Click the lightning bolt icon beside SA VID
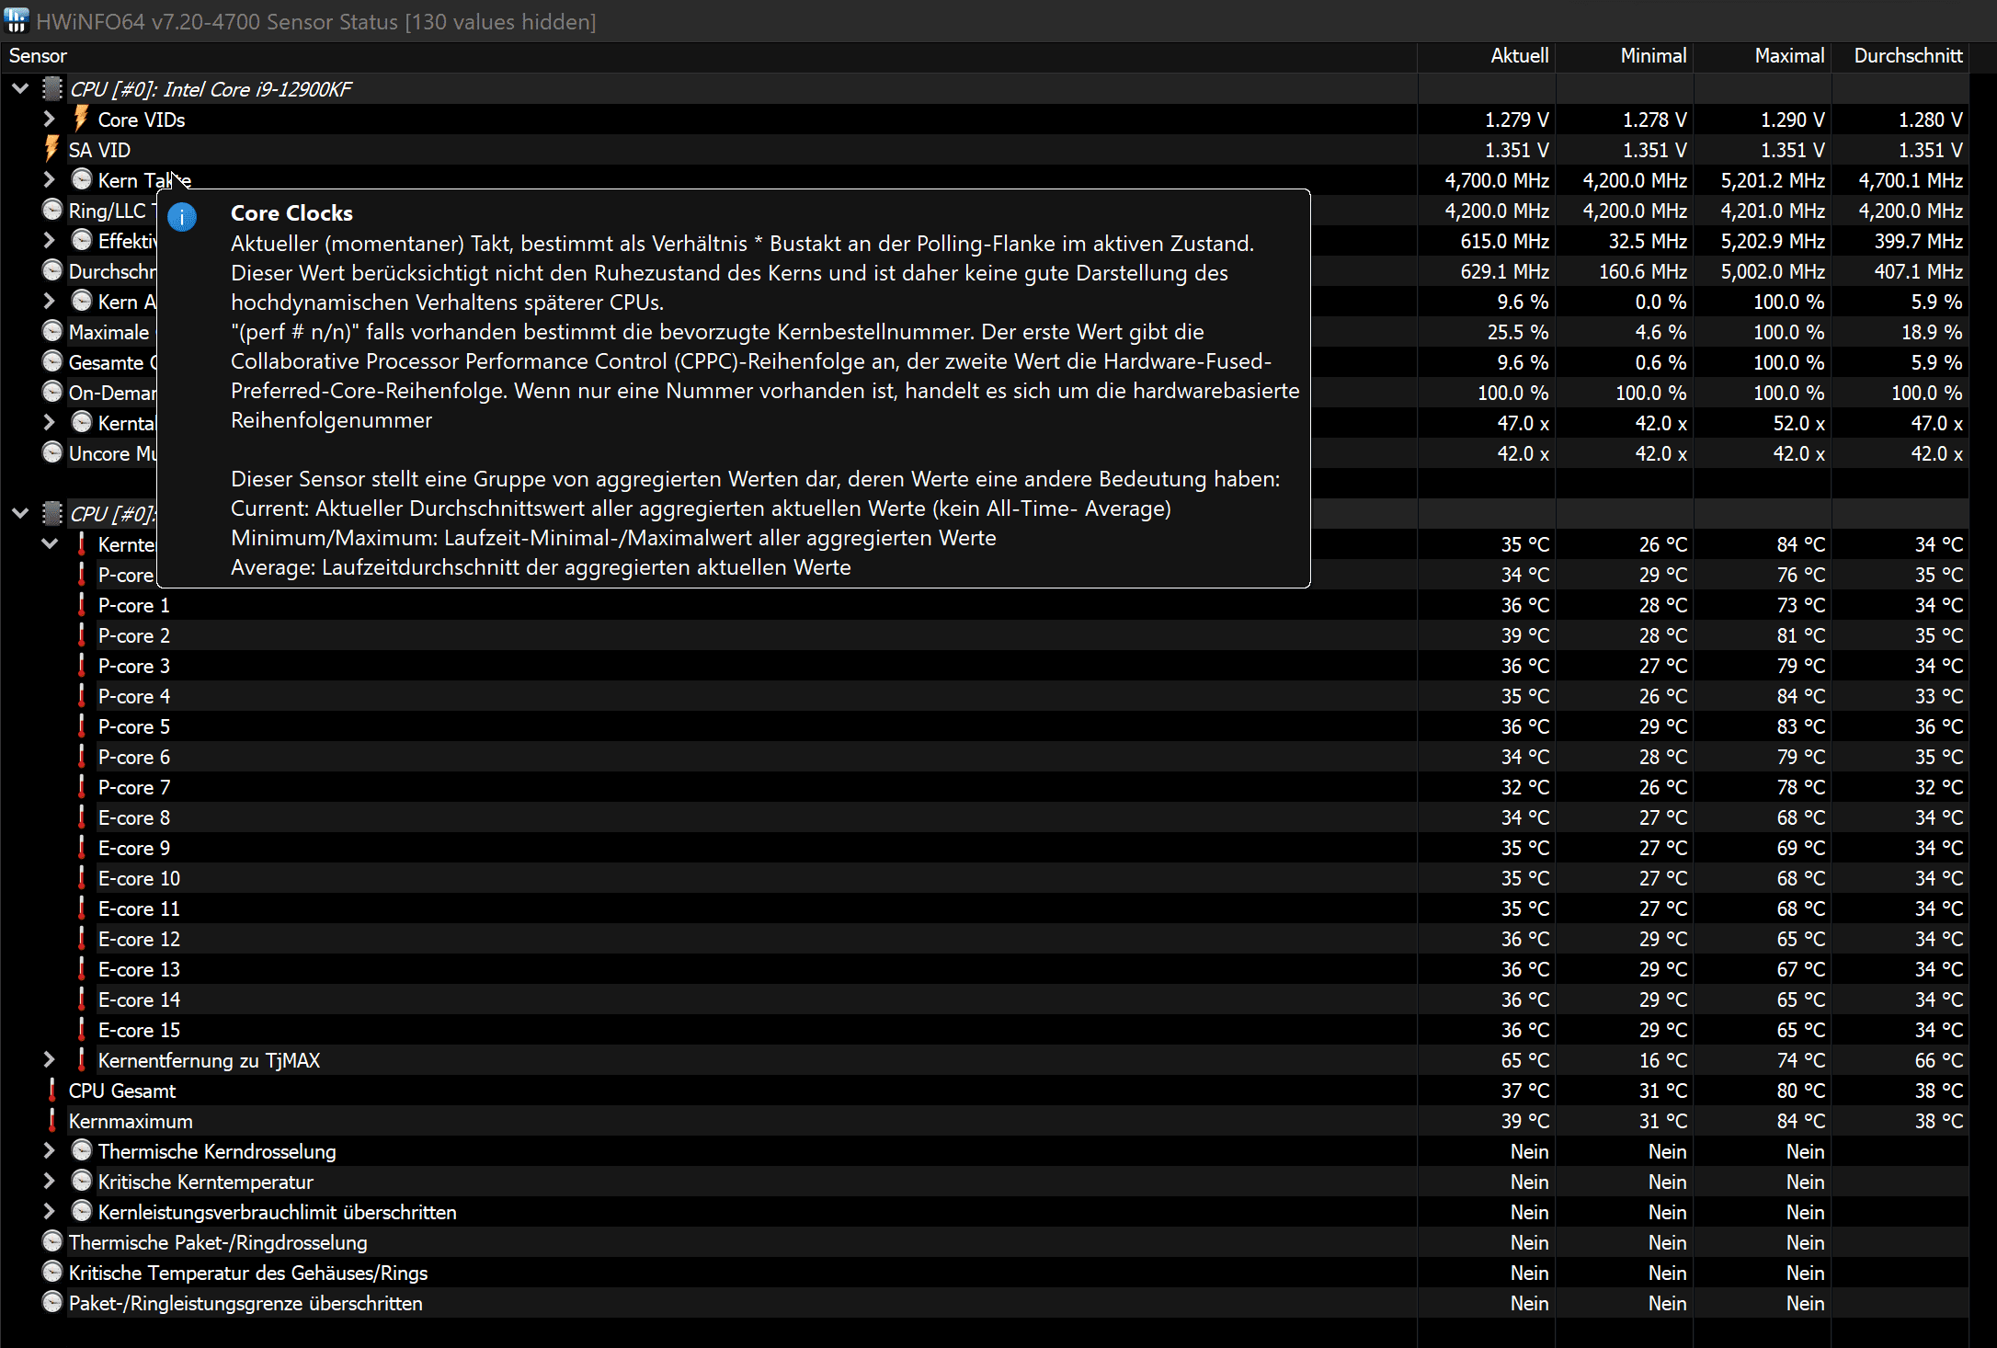The width and height of the screenshot is (1997, 1348). (51, 149)
